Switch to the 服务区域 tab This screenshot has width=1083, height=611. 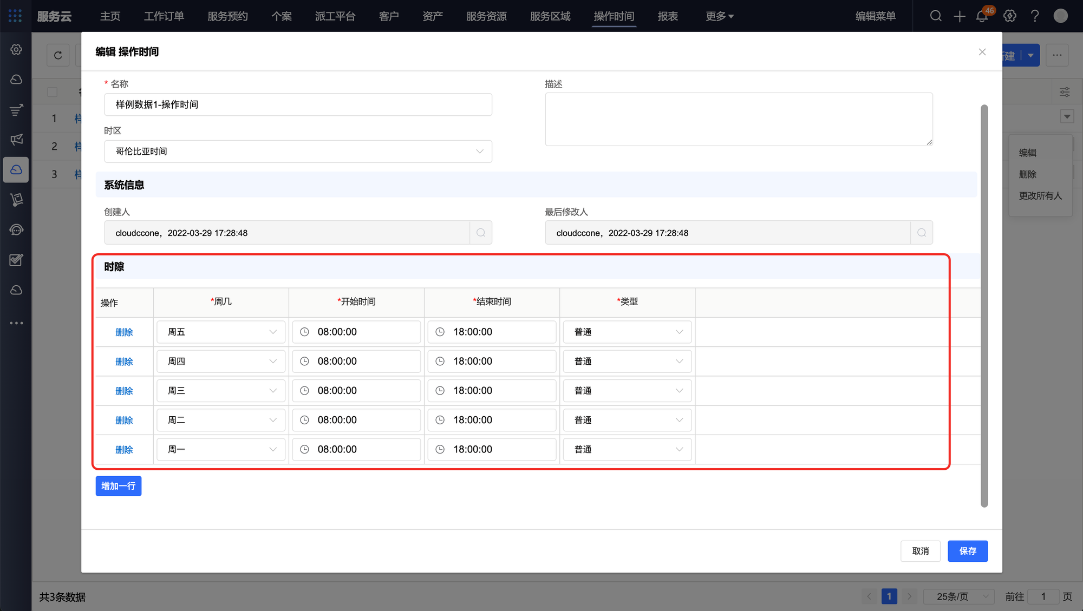tap(550, 16)
